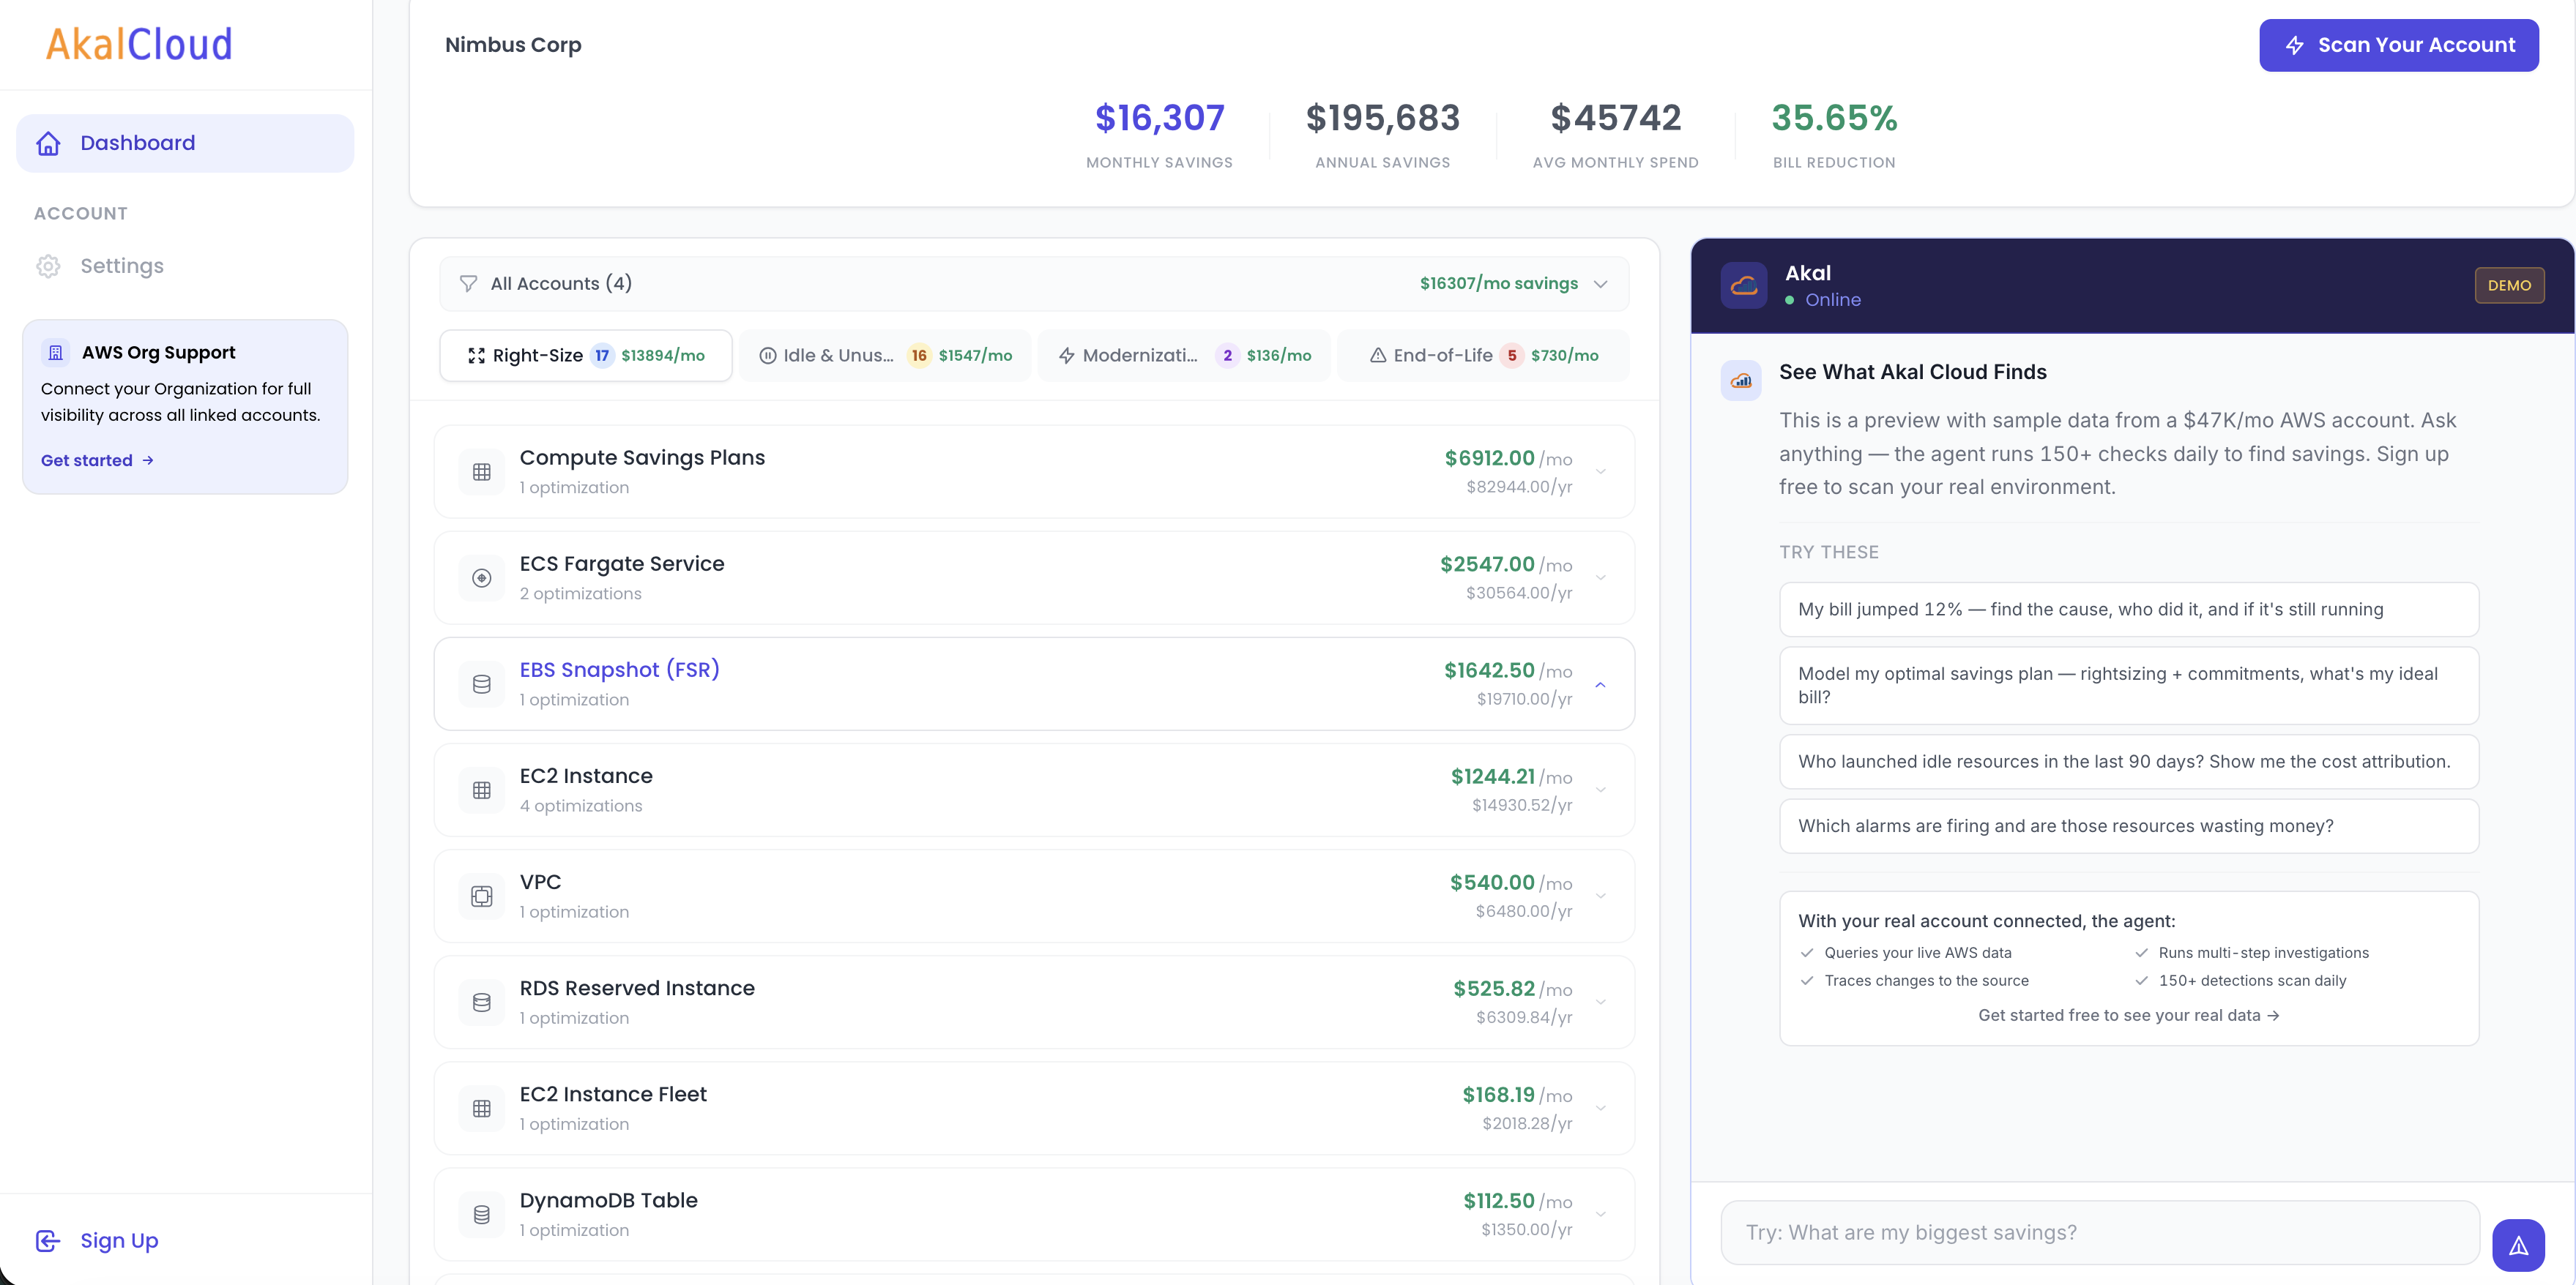Click the Compute Savings Plans grid icon

(481, 472)
